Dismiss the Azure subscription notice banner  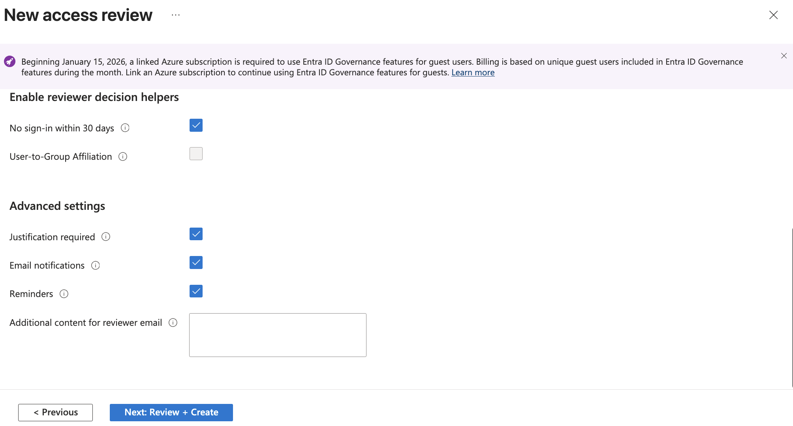pos(784,56)
